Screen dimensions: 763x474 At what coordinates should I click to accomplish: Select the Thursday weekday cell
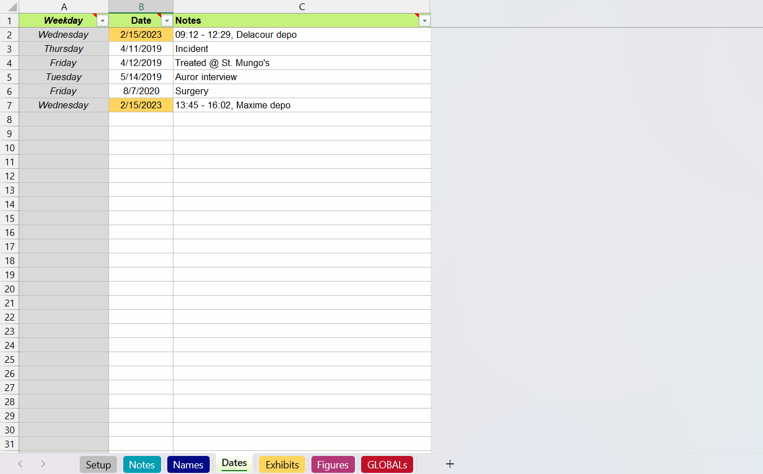click(64, 49)
